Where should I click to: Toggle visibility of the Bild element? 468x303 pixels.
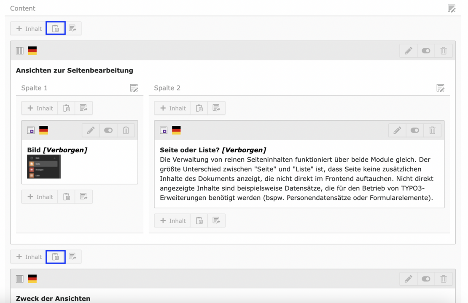coord(108,130)
